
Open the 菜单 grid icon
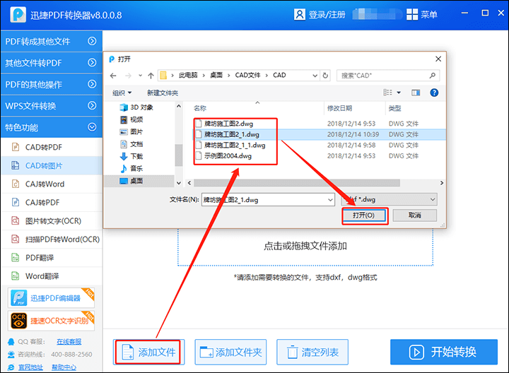pyautogui.click(x=412, y=15)
